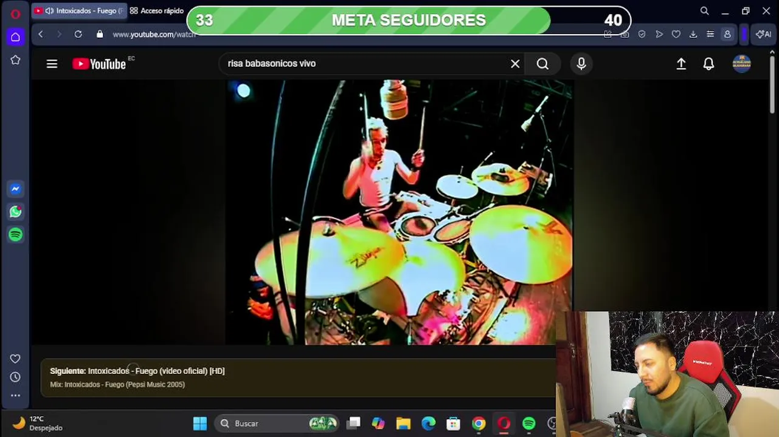This screenshot has width=779, height=437.
Task: Play next: Intoxicados - Fuego (video oficial)
Action: (137, 371)
